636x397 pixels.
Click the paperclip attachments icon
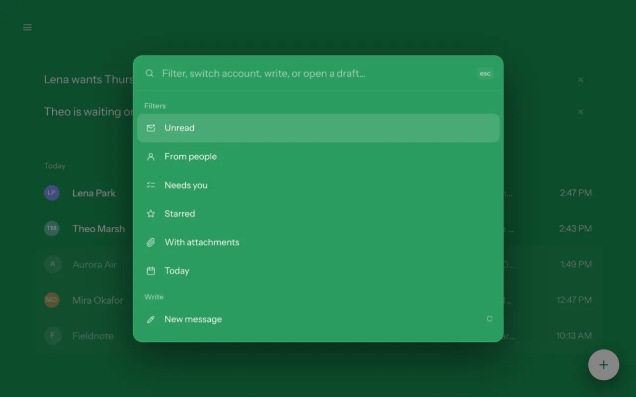[151, 242]
